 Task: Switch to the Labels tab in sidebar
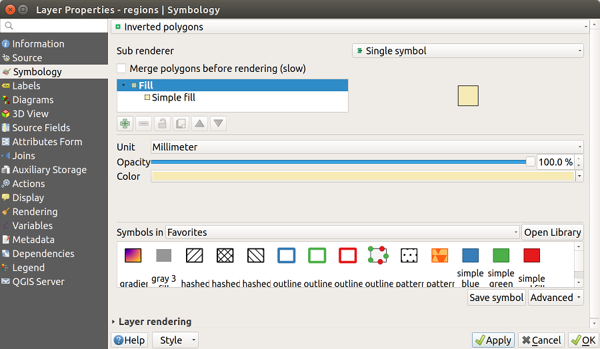tap(26, 86)
